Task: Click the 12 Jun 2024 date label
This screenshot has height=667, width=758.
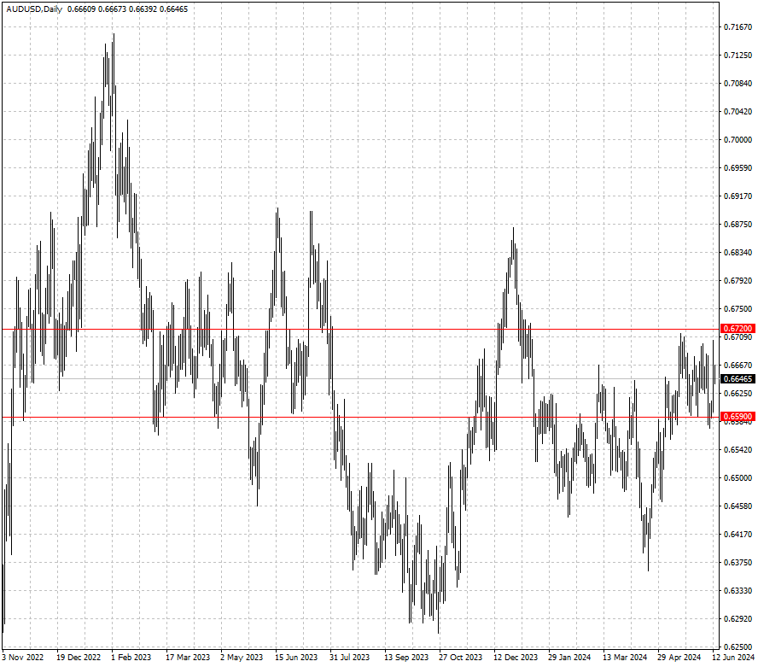Action: (x=733, y=658)
